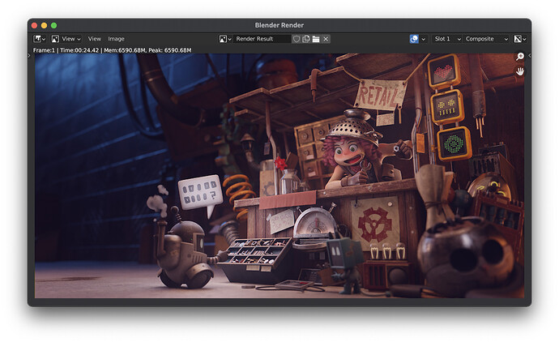Click the new image copy icon
Image resolution: width=559 pixels, height=342 pixels.
(306, 39)
